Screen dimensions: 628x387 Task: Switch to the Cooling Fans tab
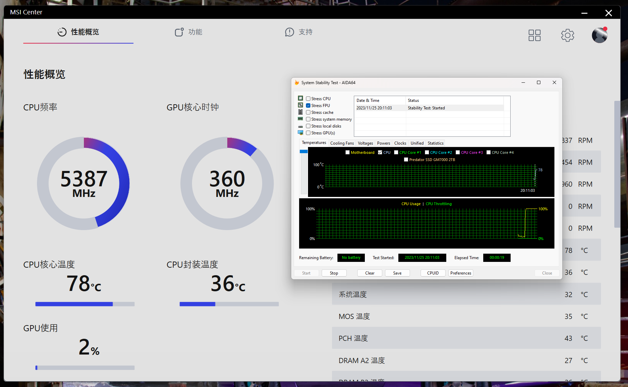(342, 143)
